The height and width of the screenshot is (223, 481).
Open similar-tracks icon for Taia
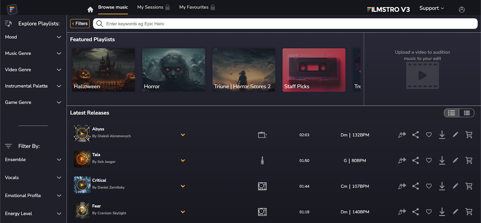click(x=402, y=161)
